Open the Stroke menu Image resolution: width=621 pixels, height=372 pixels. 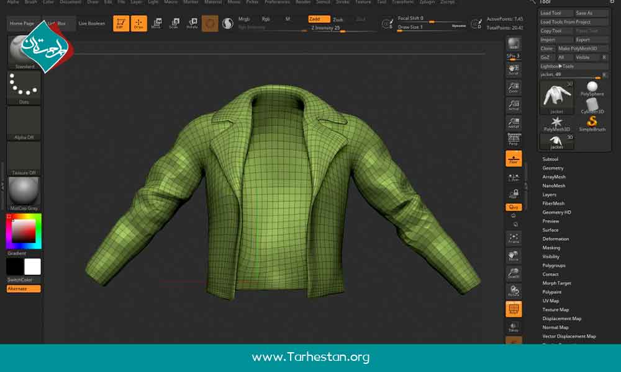coord(343,2)
